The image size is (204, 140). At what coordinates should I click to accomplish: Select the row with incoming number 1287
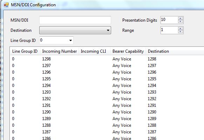pos(107,132)
